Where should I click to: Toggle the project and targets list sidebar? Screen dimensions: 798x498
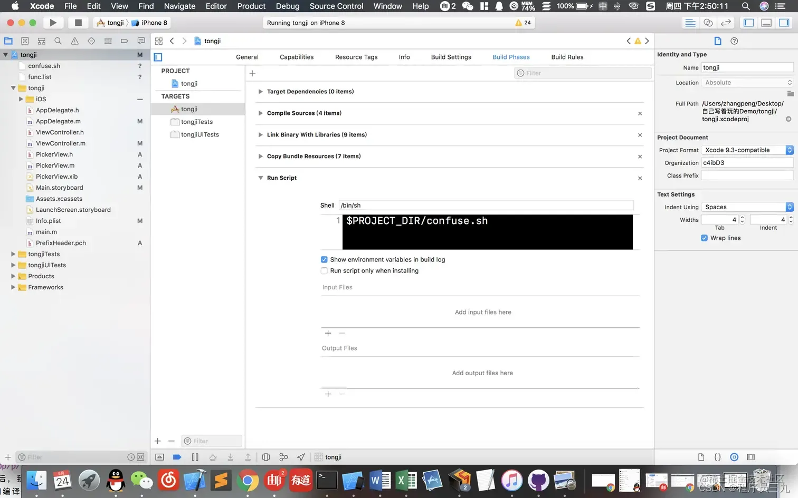click(158, 57)
